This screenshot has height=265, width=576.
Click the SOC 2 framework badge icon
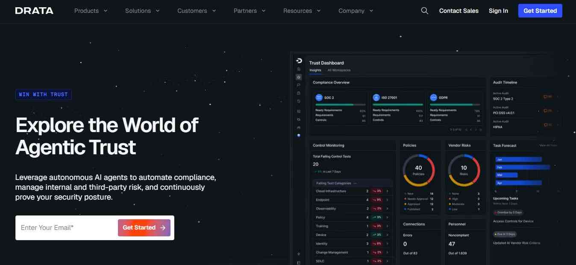[319, 97]
